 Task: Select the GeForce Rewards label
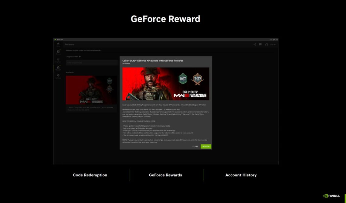(x=165, y=175)
